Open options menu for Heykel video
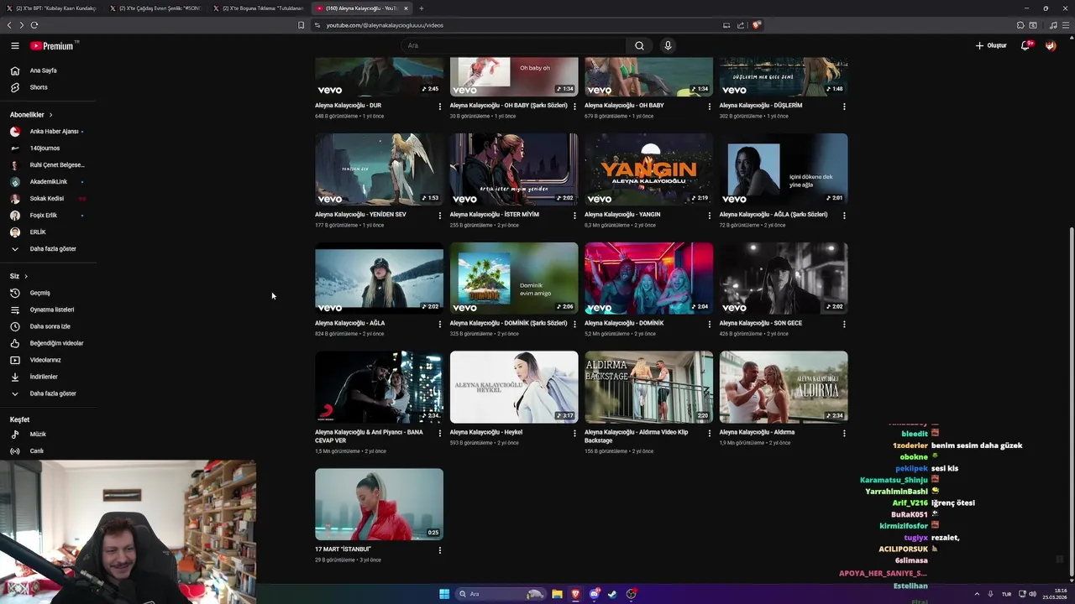 point(574,433)
